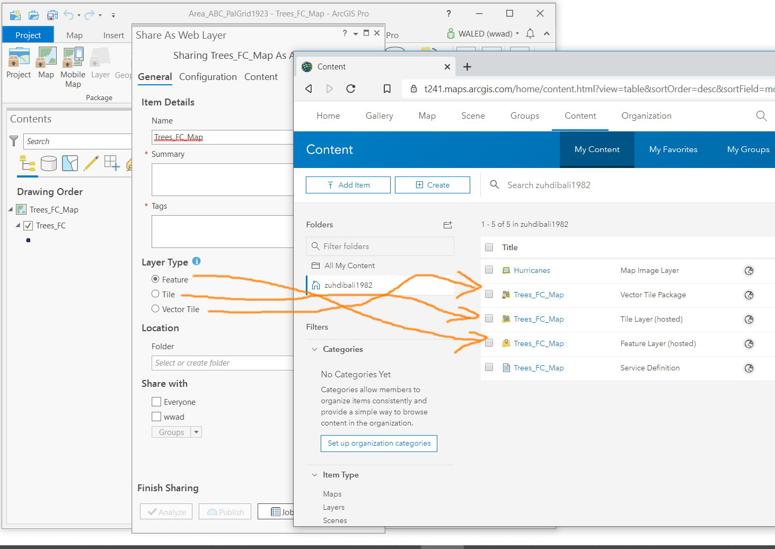775x549 pixels.
Task: Collapse the Categories filter section
Action: (314, 349)
